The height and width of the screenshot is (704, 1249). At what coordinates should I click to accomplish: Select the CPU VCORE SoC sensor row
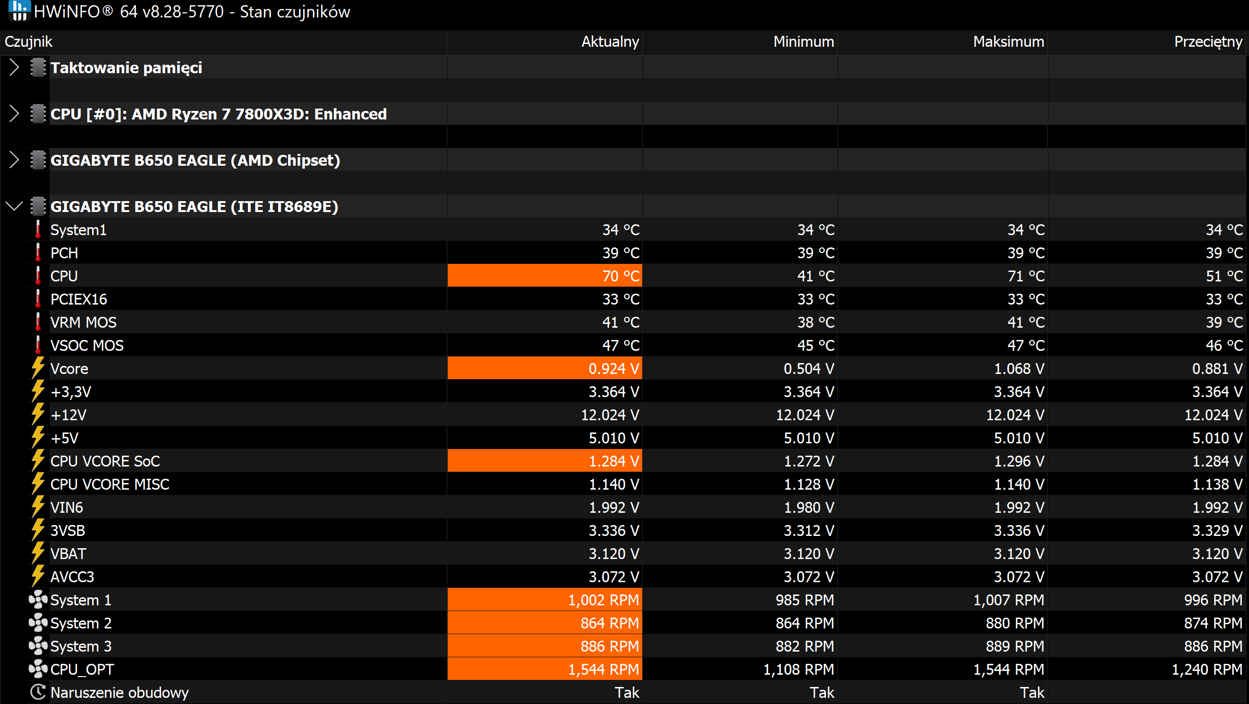(624, 461)
